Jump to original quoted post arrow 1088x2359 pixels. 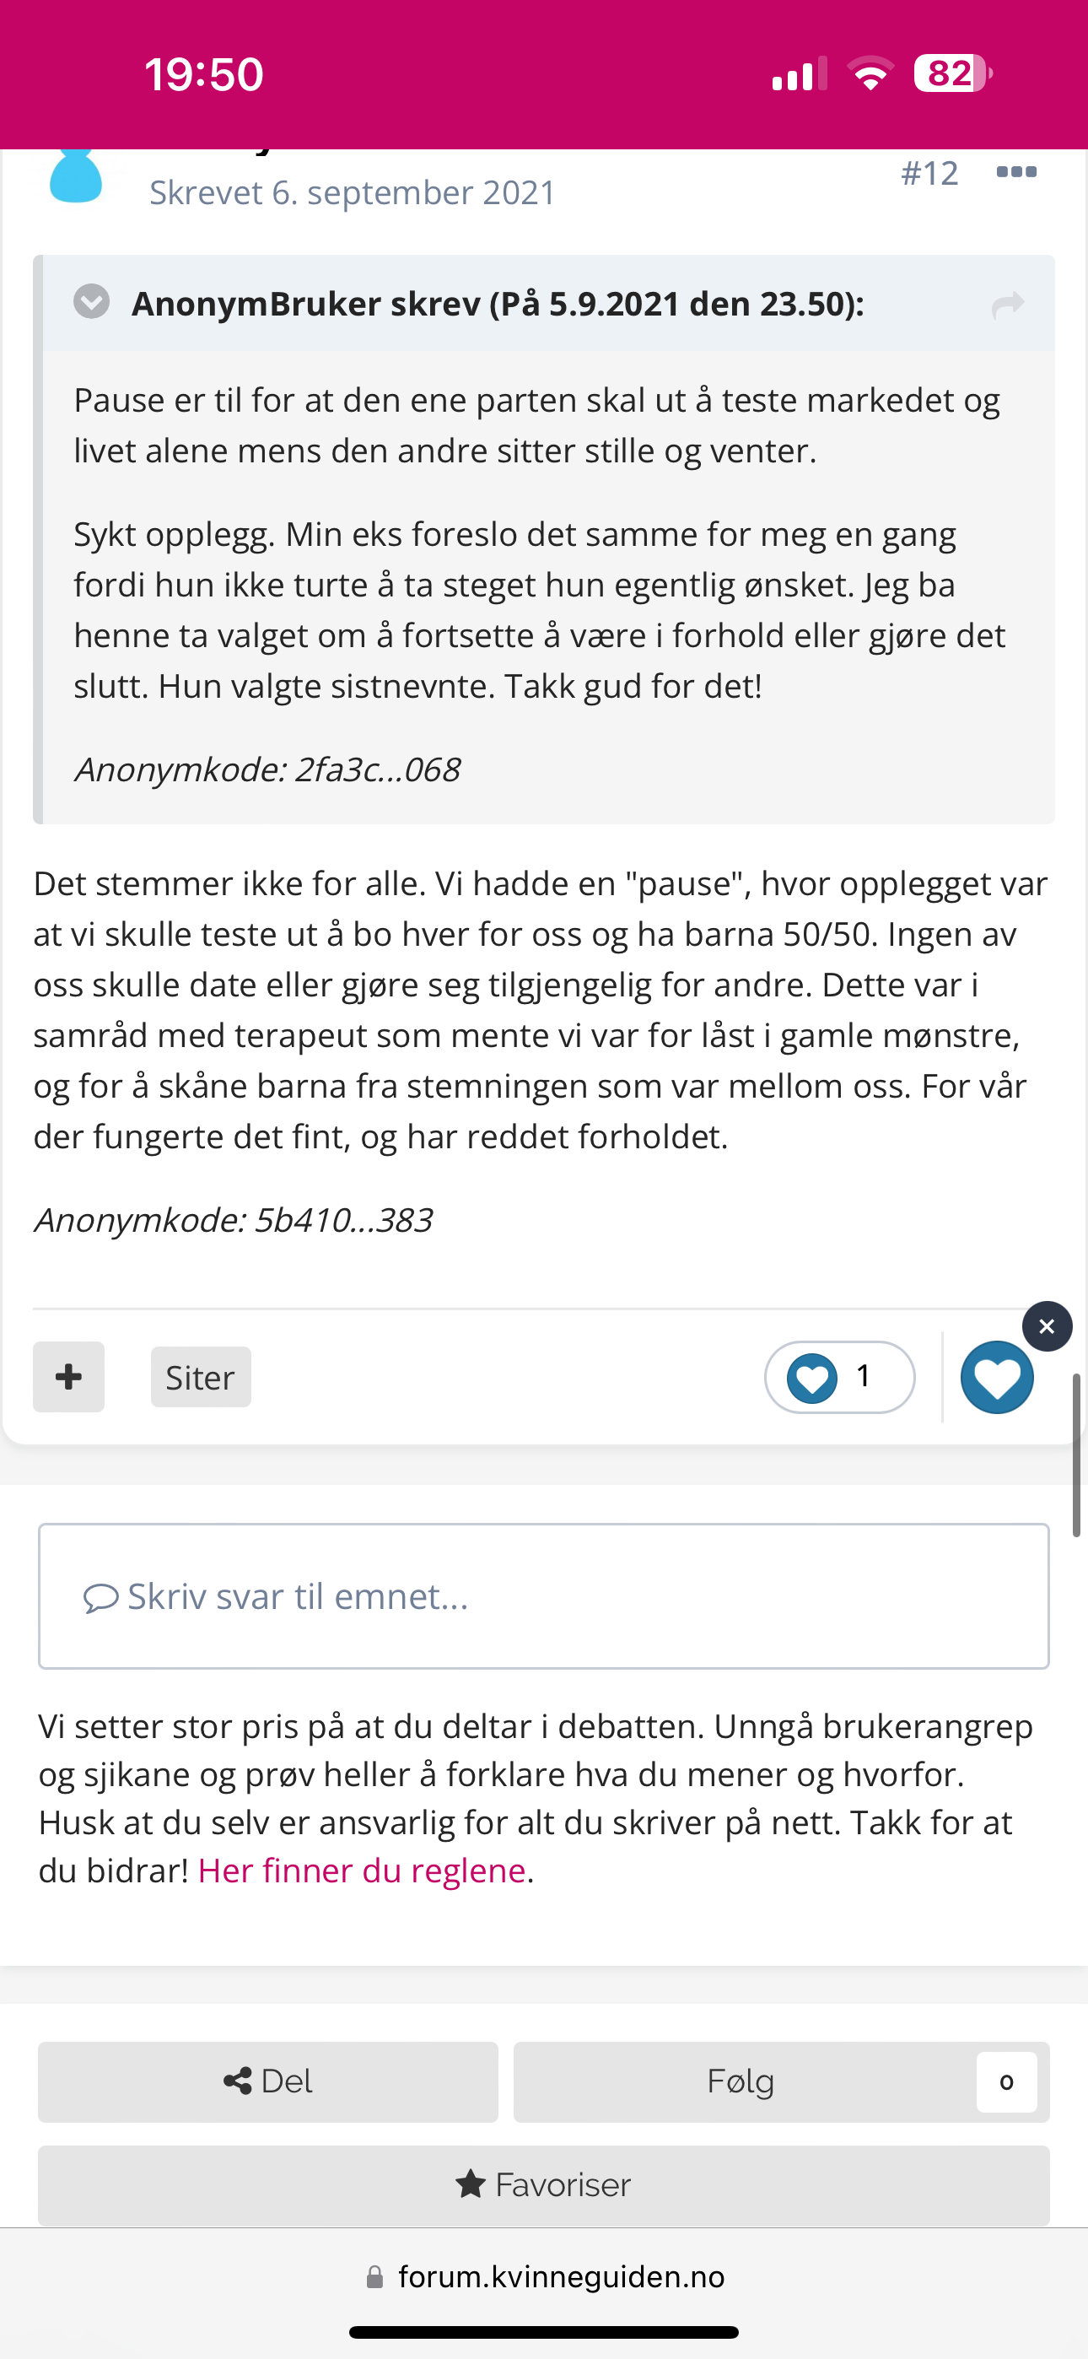click(1007, 304)
